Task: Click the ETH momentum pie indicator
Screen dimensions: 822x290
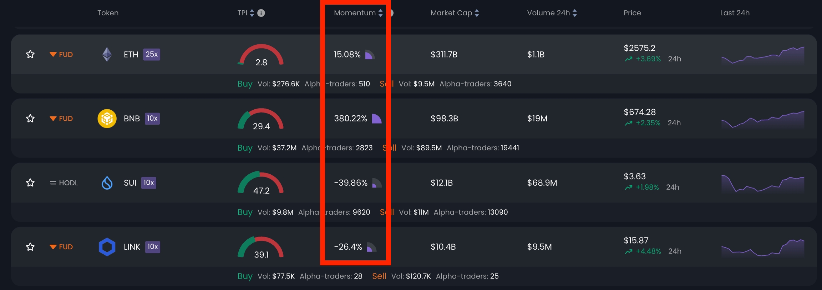Action: (370, 55)
